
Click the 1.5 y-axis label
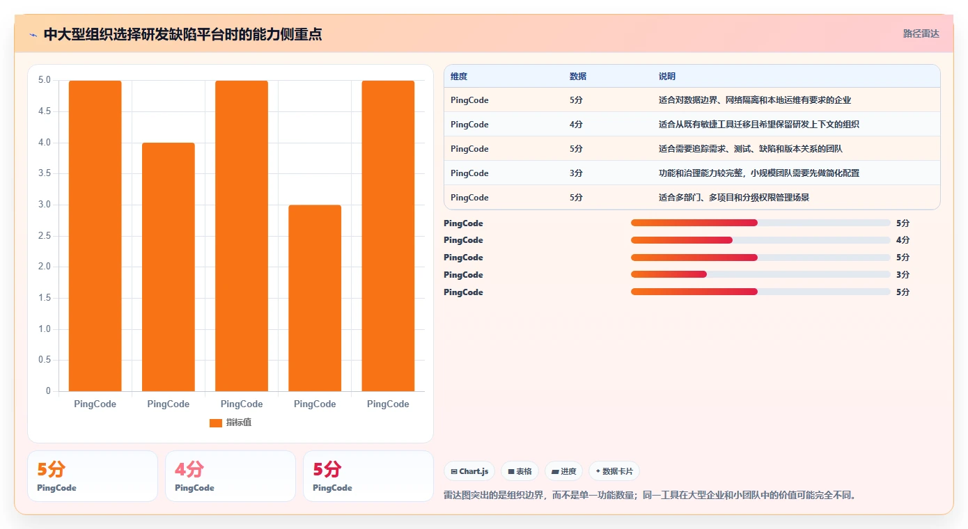coord(44,298)
